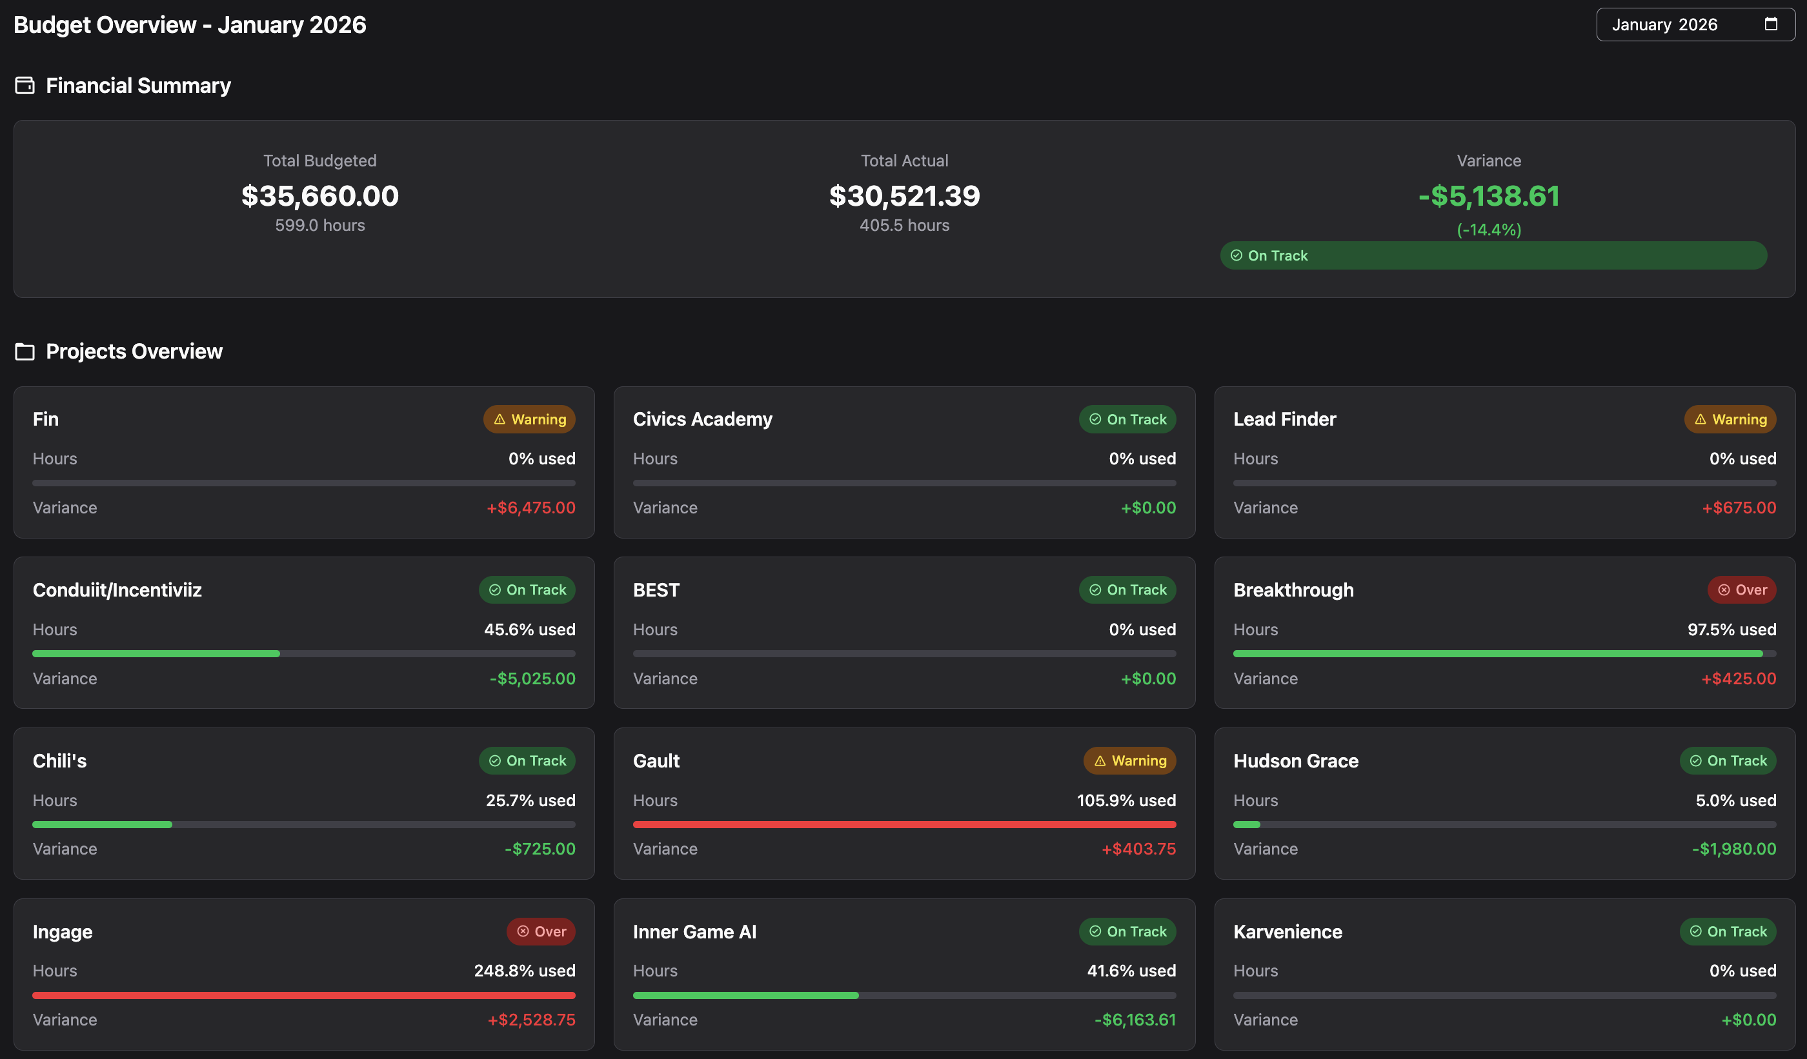The height and width of the screenshot is (1059, 1807).
Task: Click the Ingage red hours progress bar
Action: point(303,995)
